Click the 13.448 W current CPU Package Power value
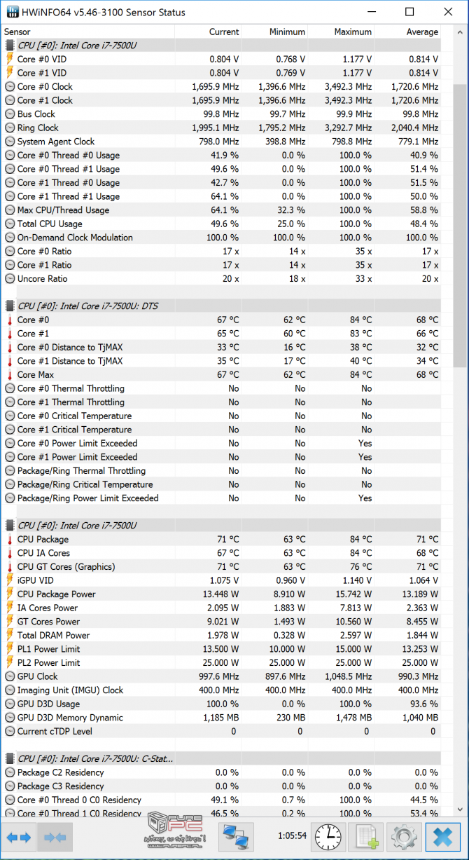The width and height of the screenshot is (469, 860). [x=219, y=594]
